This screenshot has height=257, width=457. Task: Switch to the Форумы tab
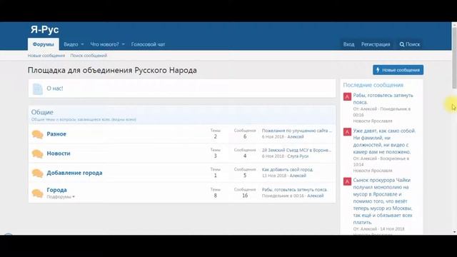(x=43, y=44)
